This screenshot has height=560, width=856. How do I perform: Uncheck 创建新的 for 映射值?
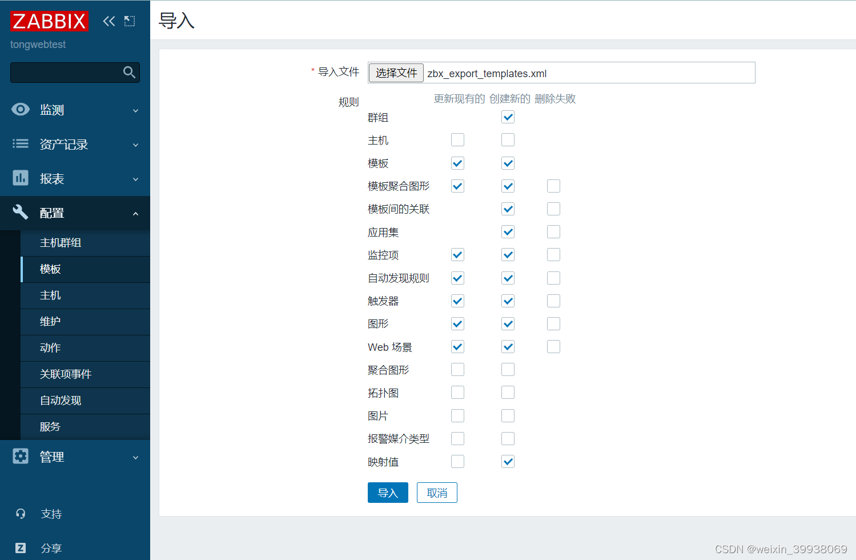tap(508, 462)
